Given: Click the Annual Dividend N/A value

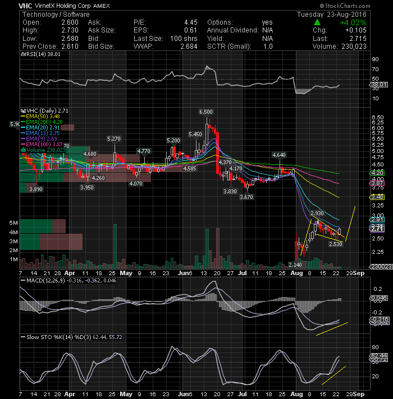Looking at the screenshot, I should click(268, 30).
